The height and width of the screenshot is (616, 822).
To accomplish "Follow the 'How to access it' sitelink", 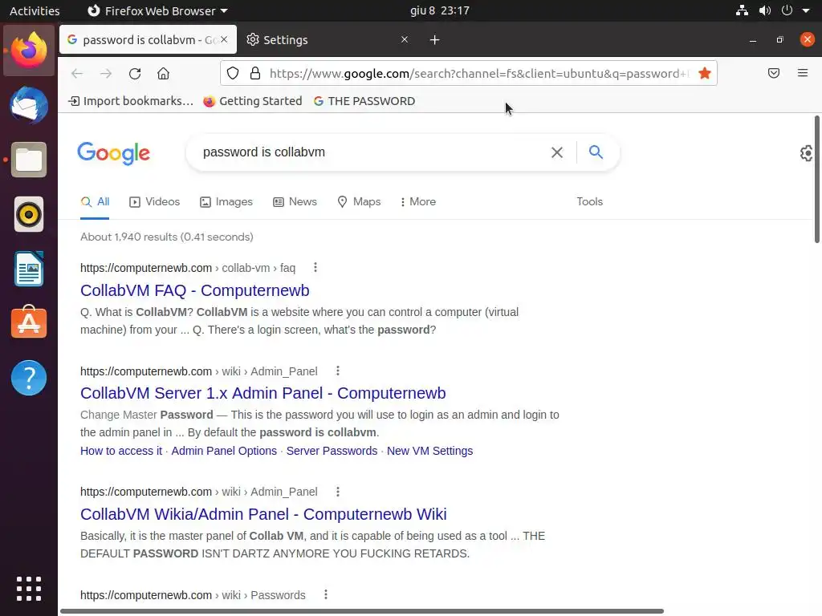I will click(121, 451).
